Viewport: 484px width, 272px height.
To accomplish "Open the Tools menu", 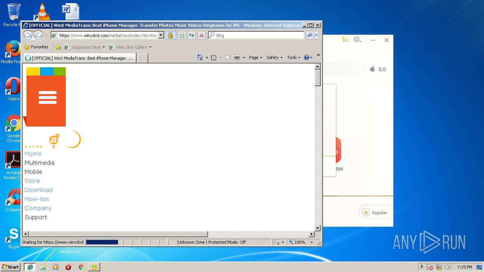I will (293, 57).
